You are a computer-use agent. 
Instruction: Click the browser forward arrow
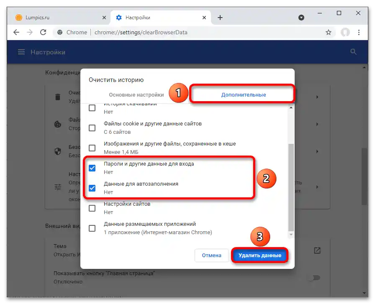(x=30, y=32)
